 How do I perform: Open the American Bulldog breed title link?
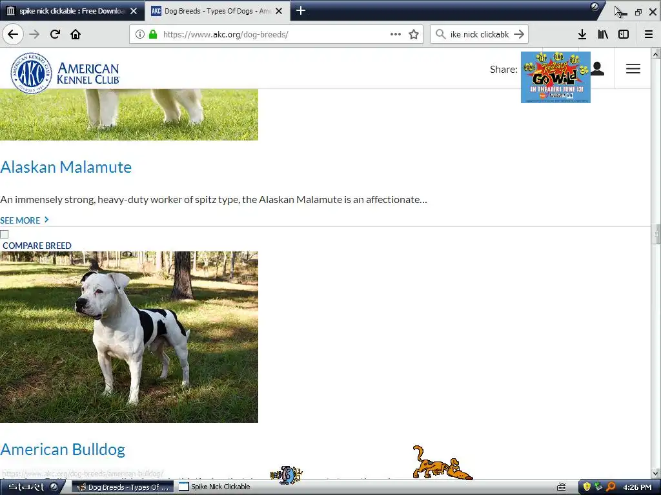pyautogui.click(x=63, y=449)
